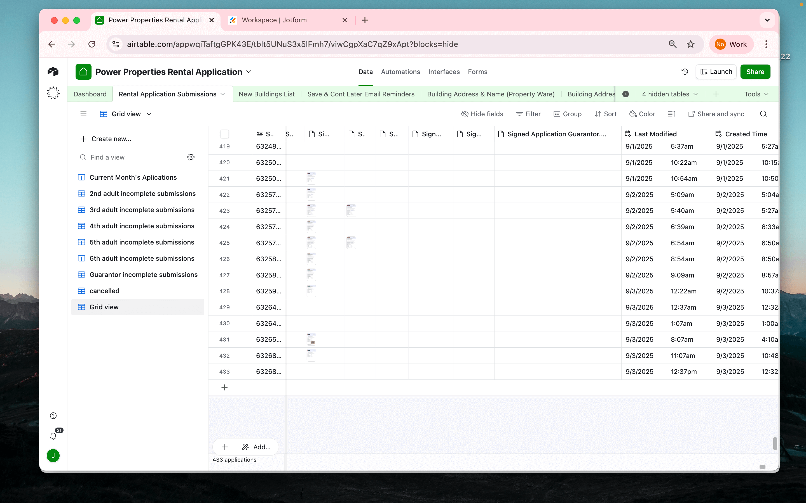Select Guarantor incomplete submissions view
This screenshot has height=503, width=806.
tap(138, 274)
